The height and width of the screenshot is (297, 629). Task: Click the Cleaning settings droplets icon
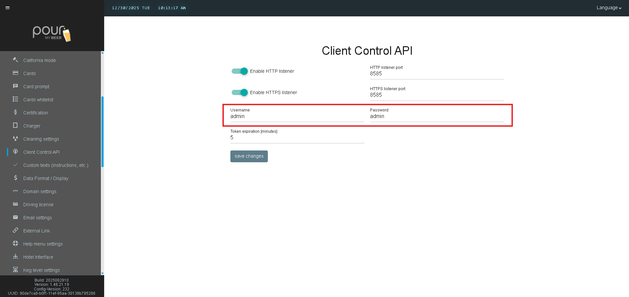[15, 139]
